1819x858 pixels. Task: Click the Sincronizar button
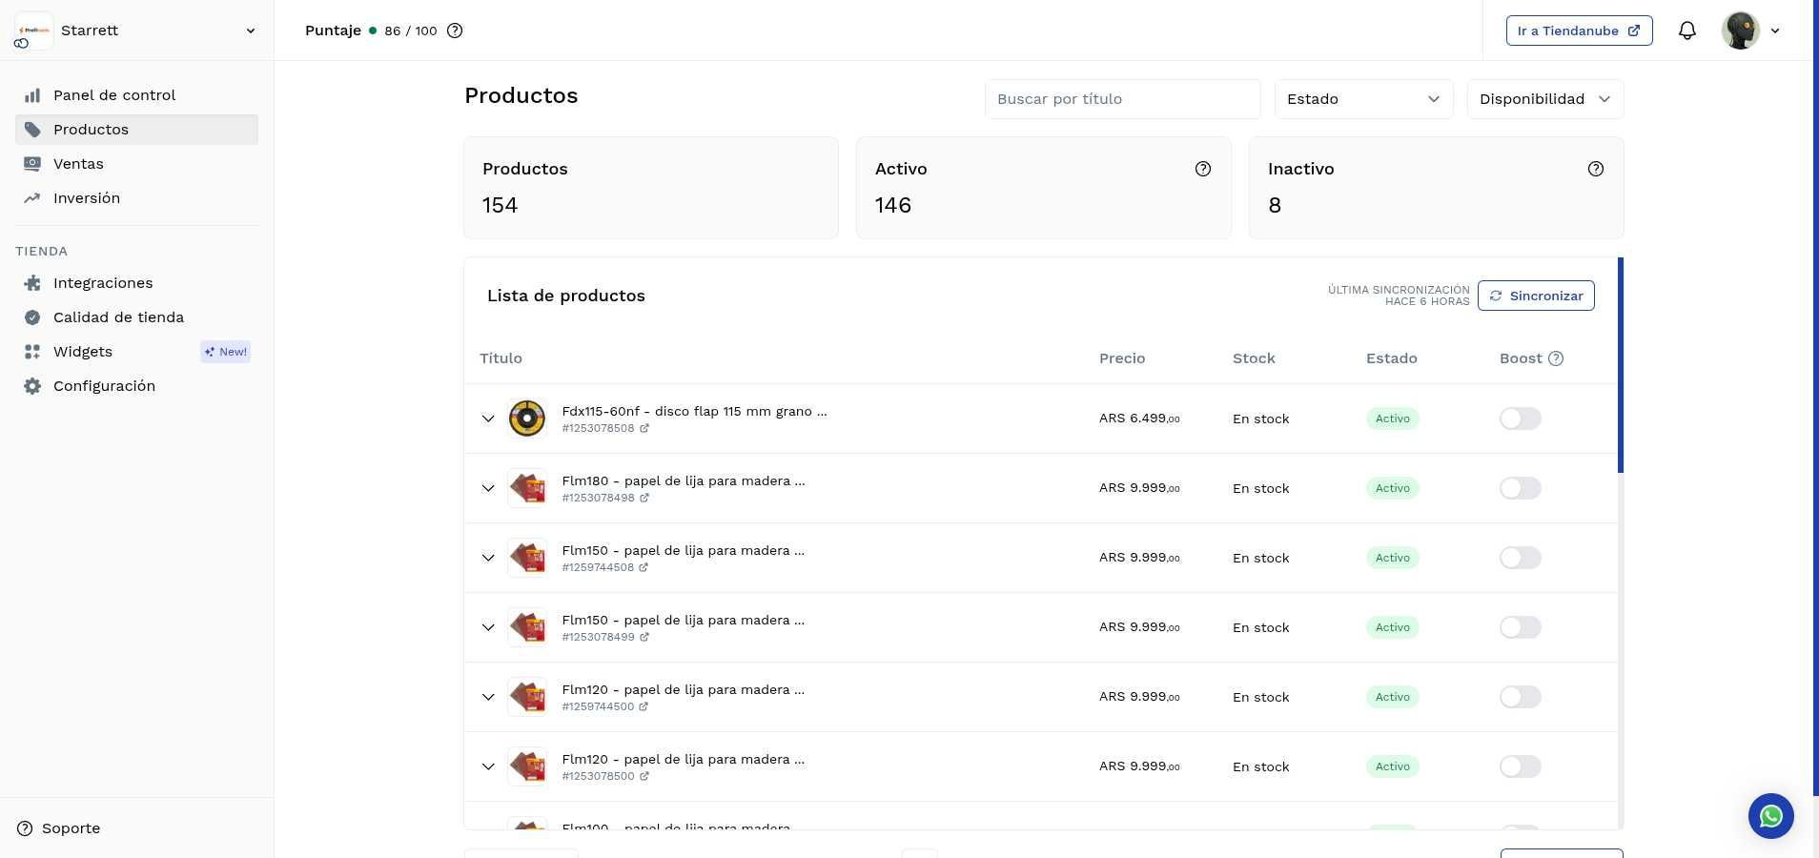[1535, 296]
